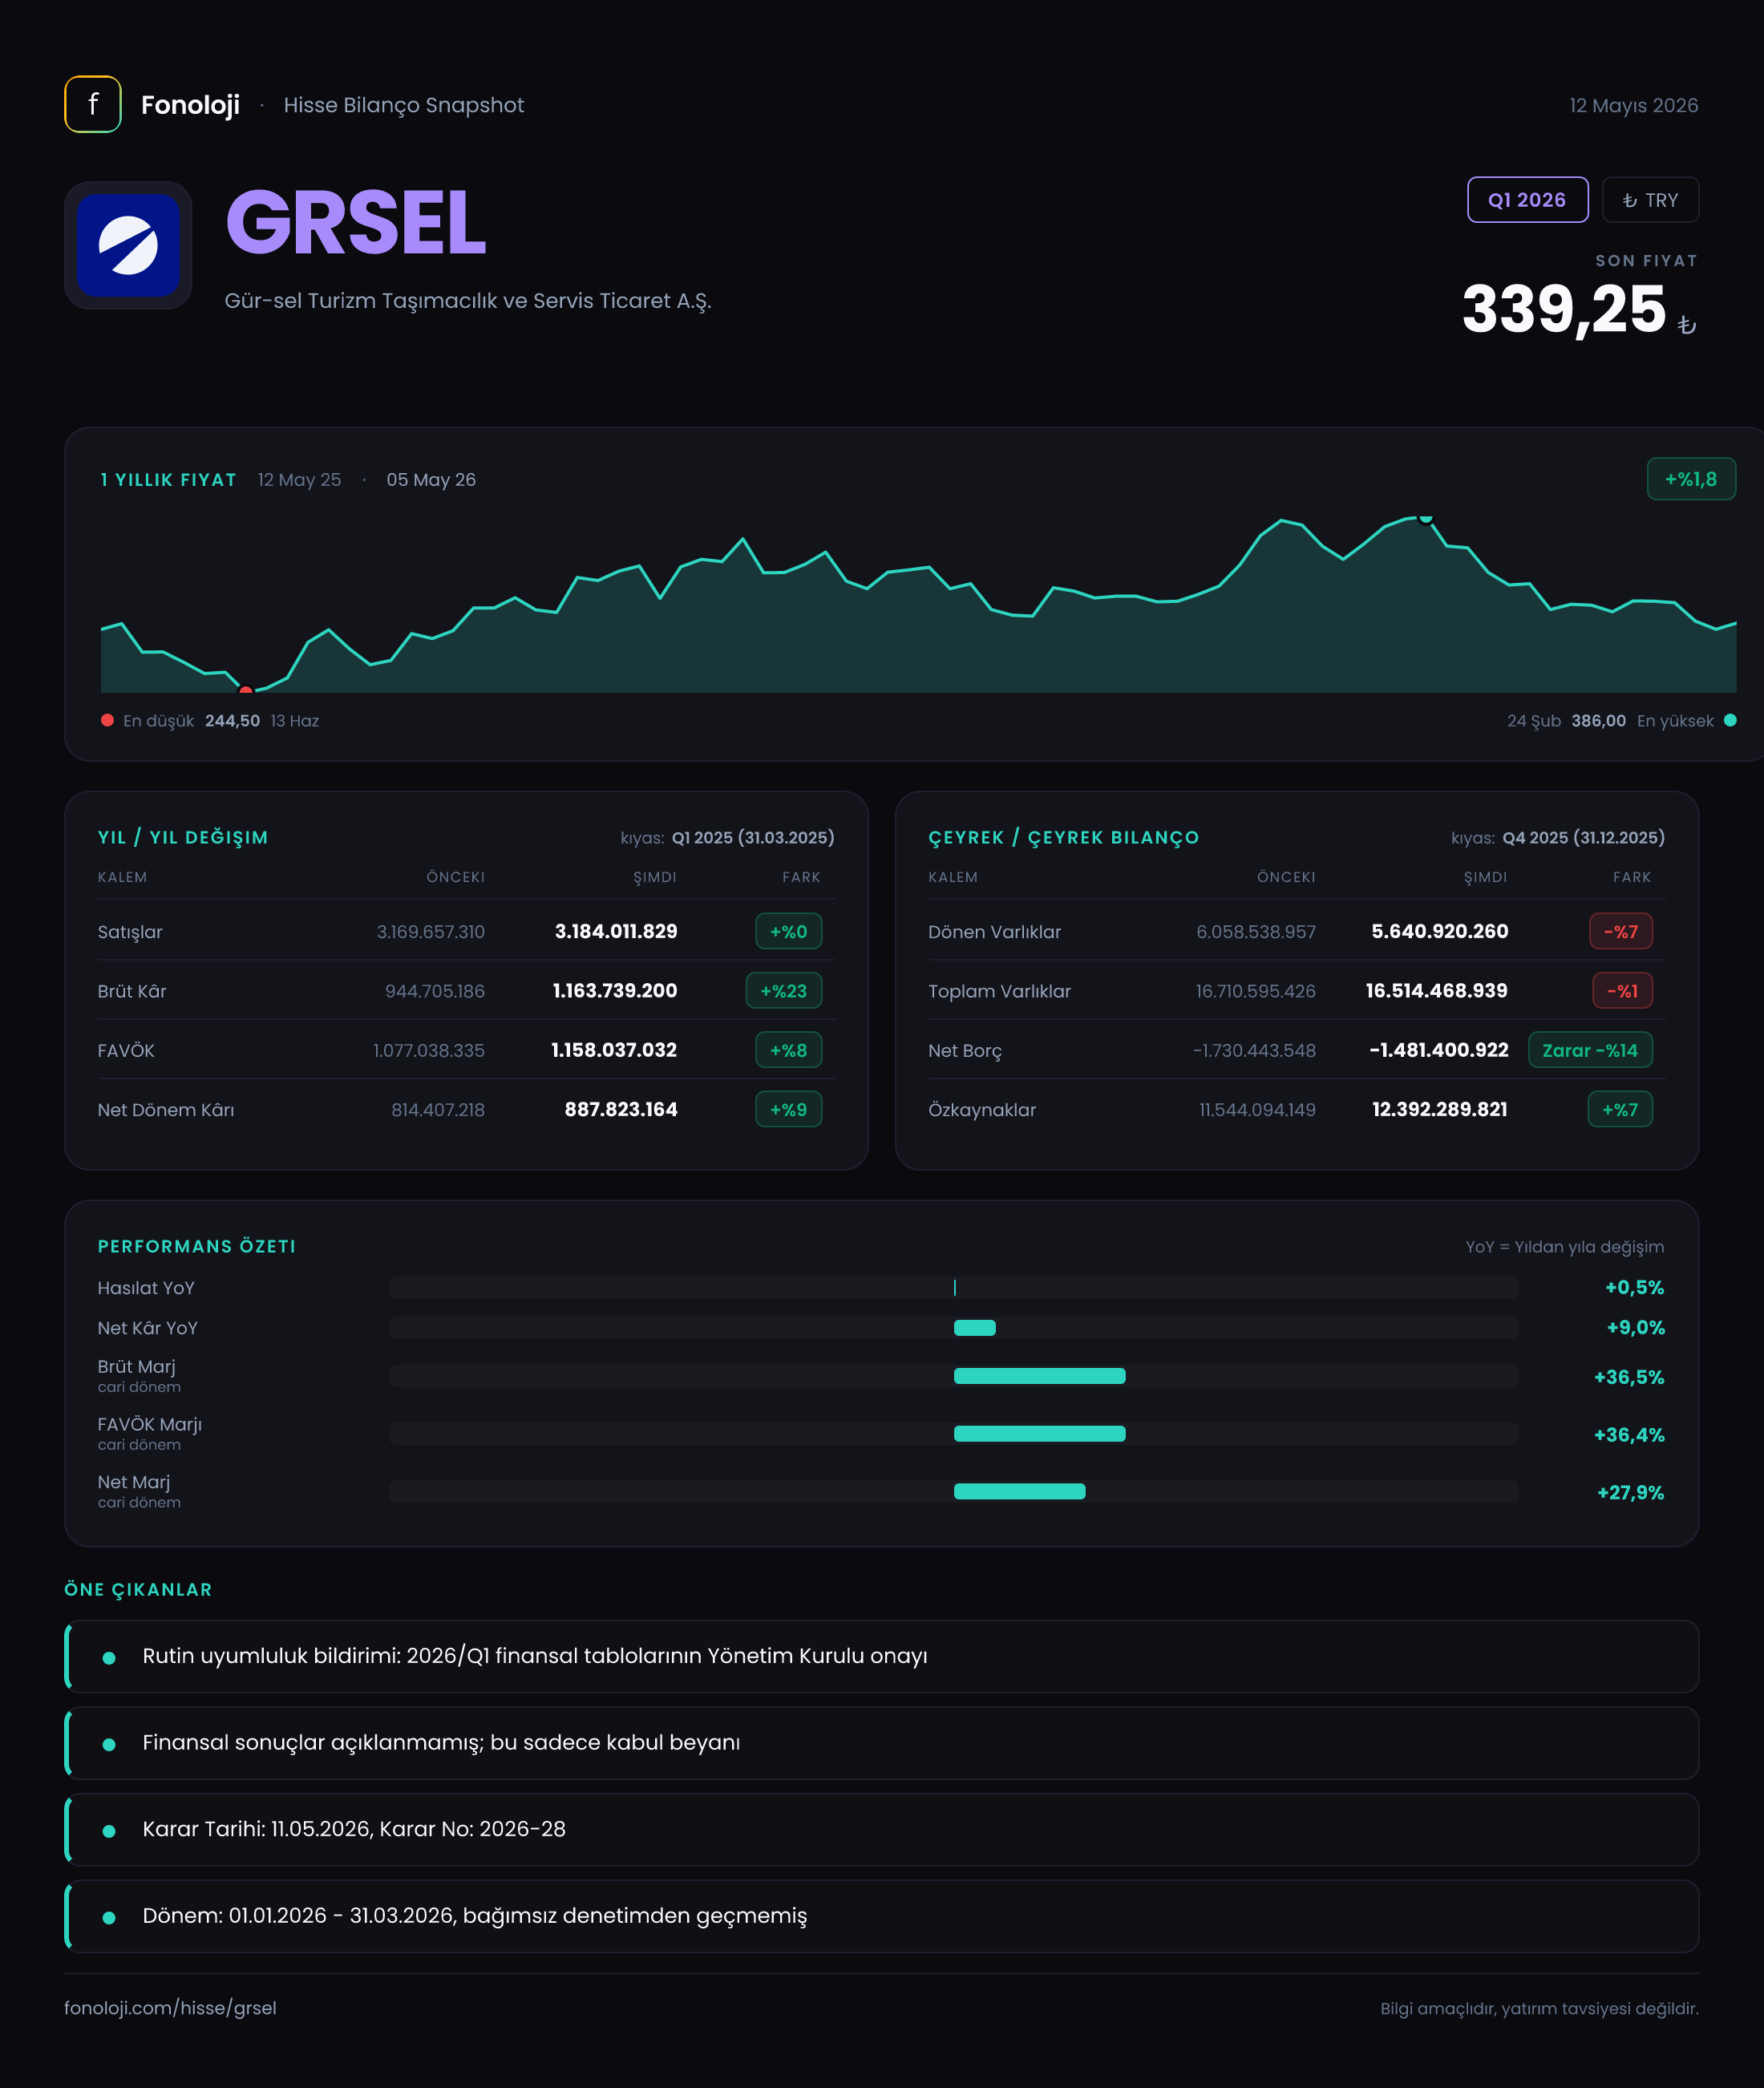Click the 'YIL / YIL DEĞİŞİM' section heading

pos(183,838)
